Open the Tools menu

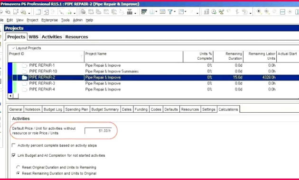tap(65, 20)
